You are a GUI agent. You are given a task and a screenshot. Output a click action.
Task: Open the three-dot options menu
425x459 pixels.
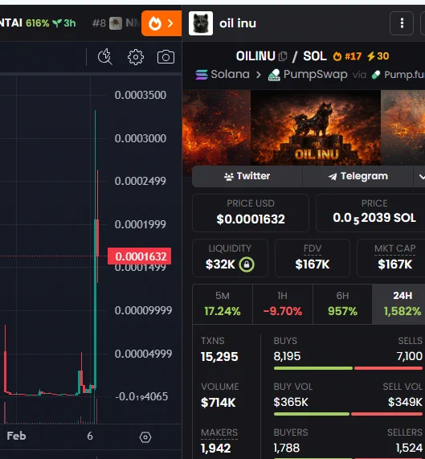coord(402,23)
